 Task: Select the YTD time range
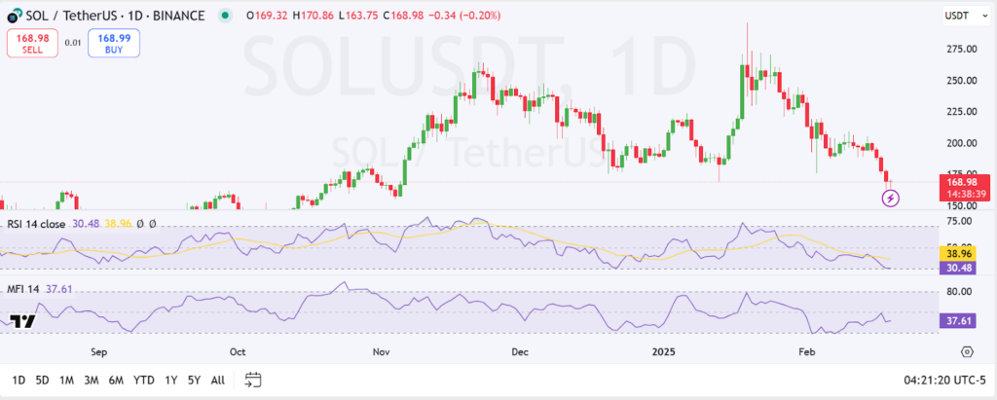(143, 380)
